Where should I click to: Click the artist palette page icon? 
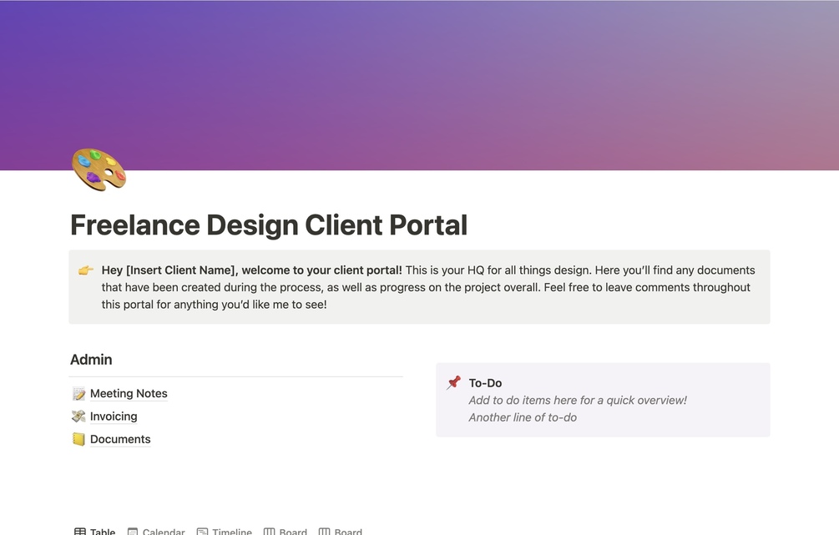click(99, 169)
